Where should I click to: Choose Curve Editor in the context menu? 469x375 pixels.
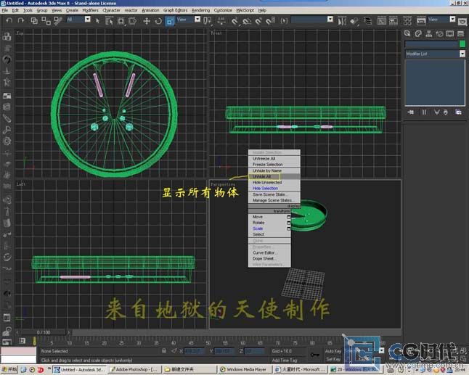[269, 253]
